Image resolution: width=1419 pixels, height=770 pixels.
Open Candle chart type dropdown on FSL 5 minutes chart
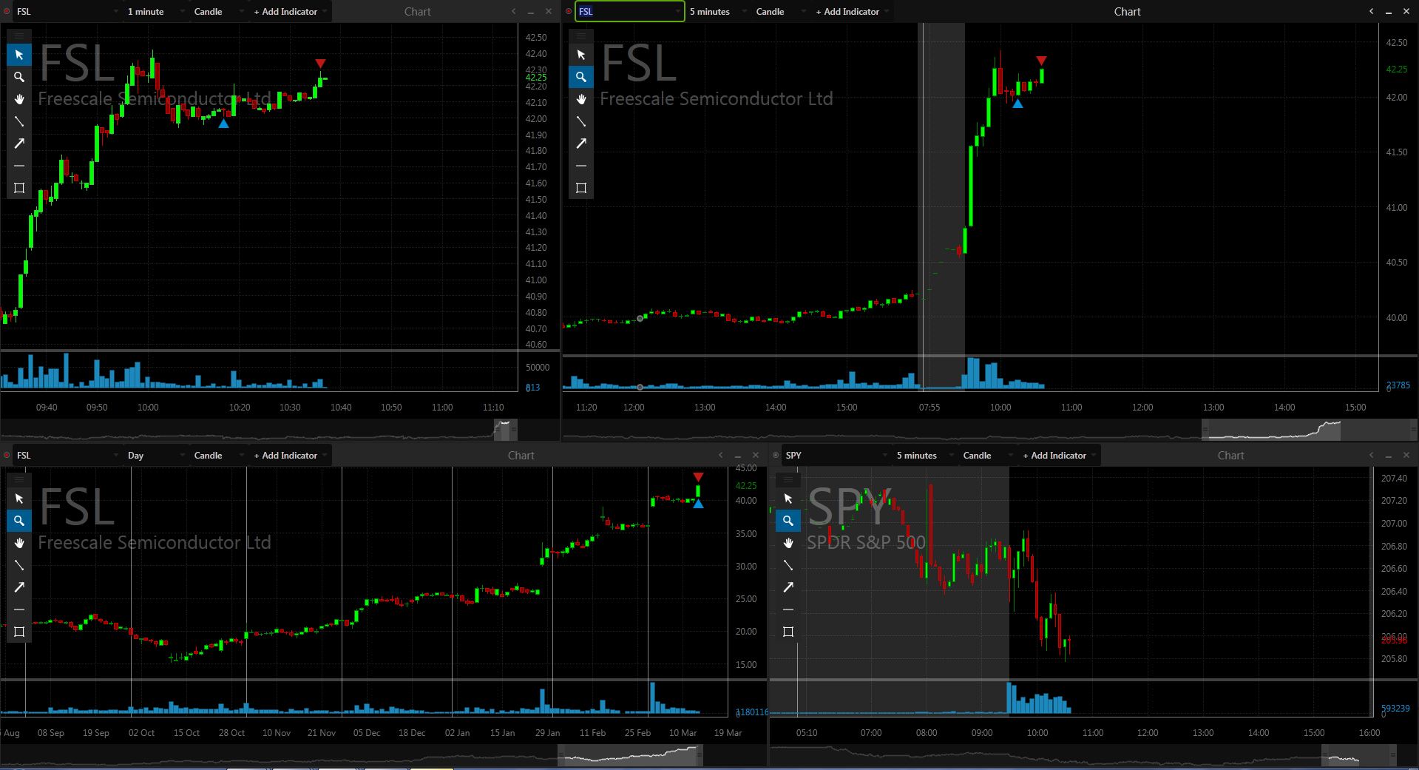780,12
